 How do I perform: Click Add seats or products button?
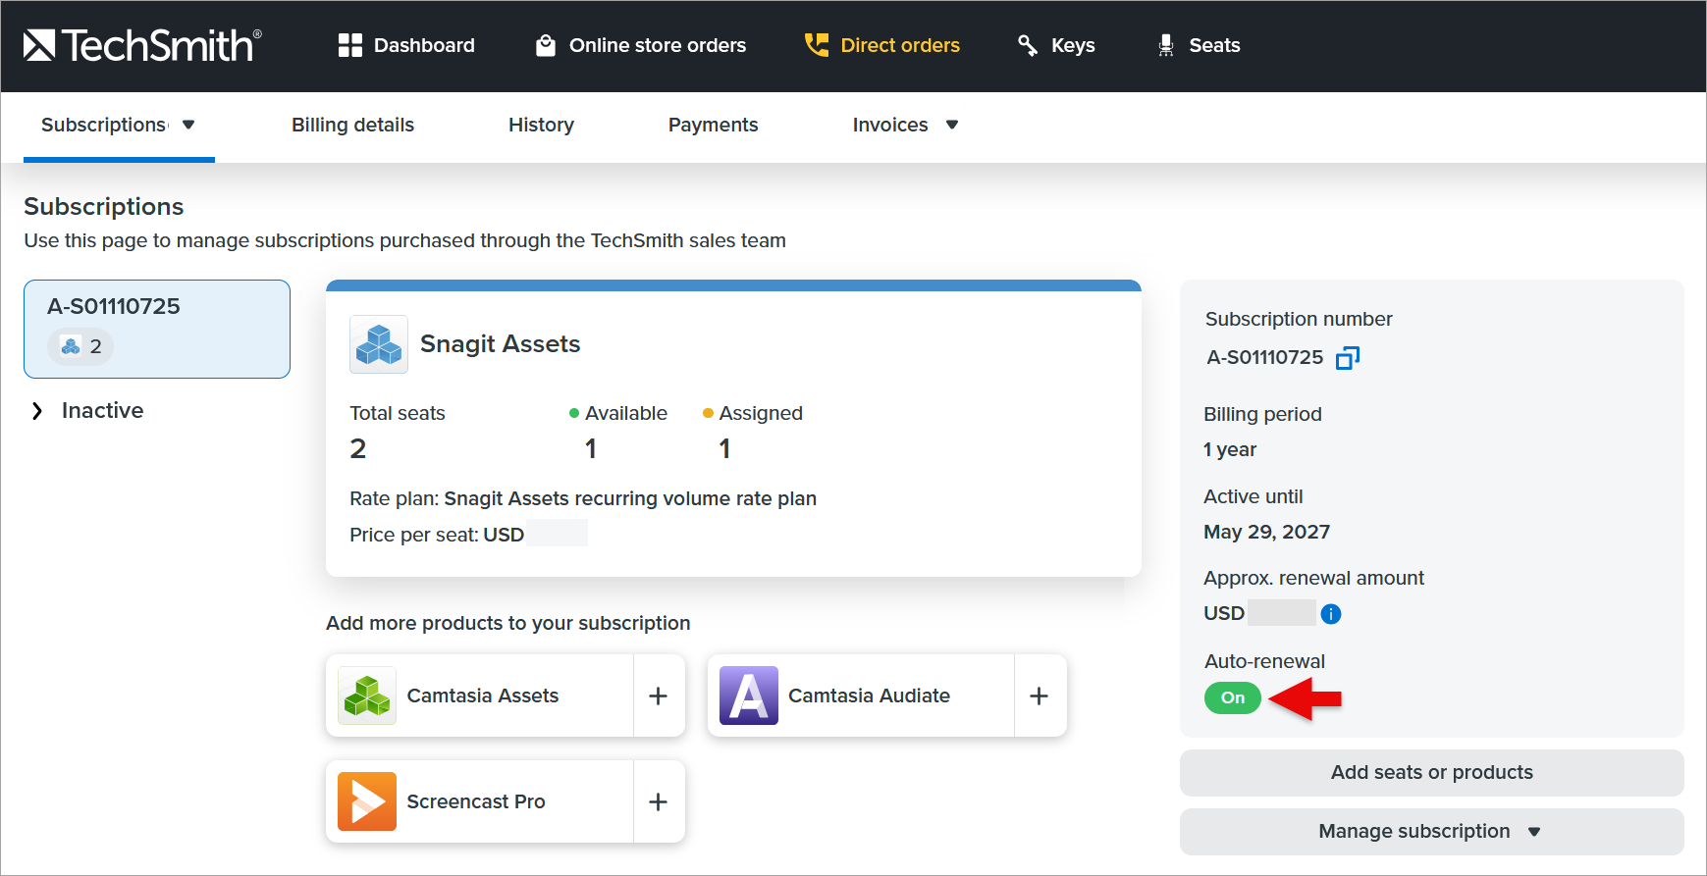(x=1432, y=773)
